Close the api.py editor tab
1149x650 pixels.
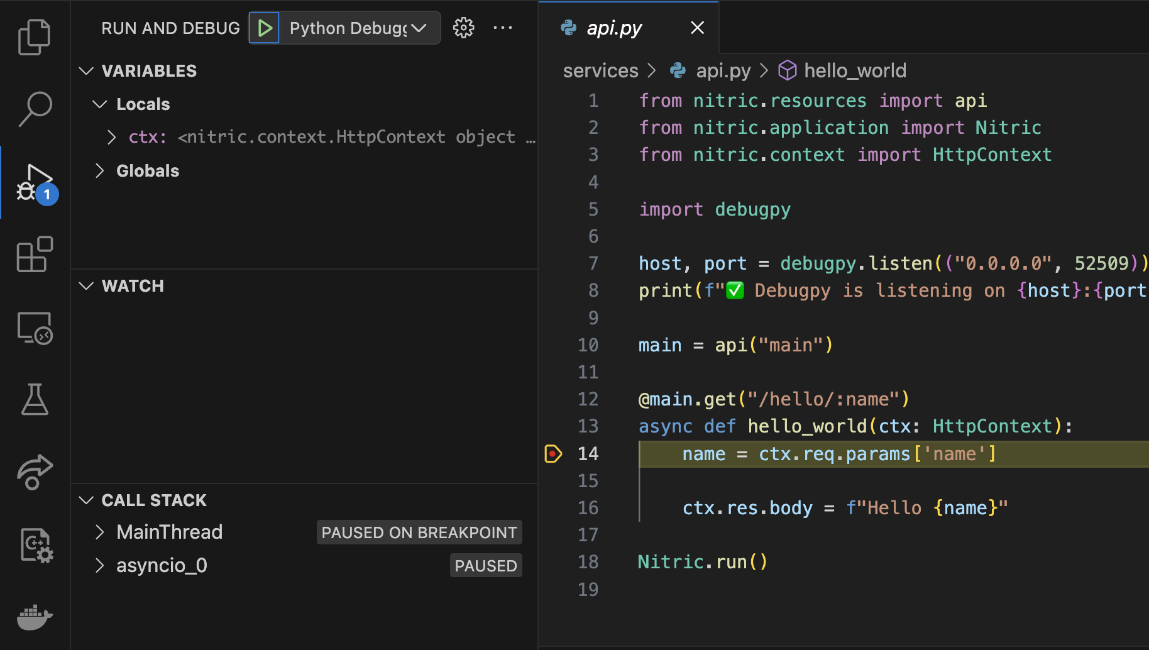point(697,28)
